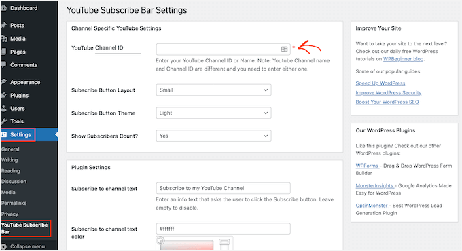Click Subscribe Button Theme label

[x=103, y=113]
